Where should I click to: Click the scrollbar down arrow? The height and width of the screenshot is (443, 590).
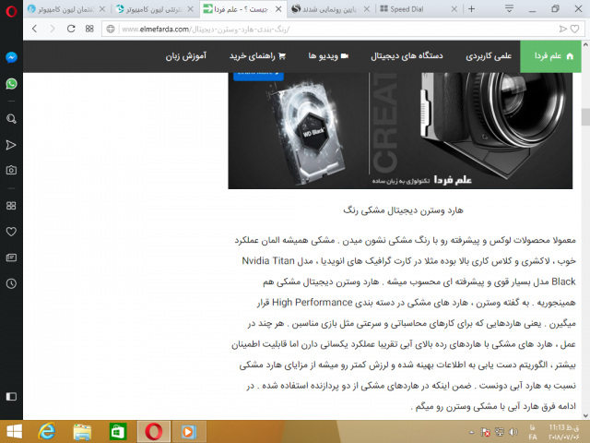pyautogui.click(x=585, y=415)
